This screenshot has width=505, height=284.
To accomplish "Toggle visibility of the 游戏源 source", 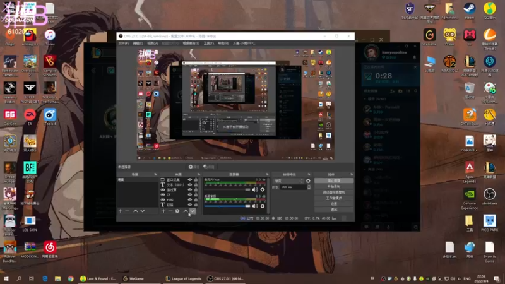I will click(x=190, y=190).
